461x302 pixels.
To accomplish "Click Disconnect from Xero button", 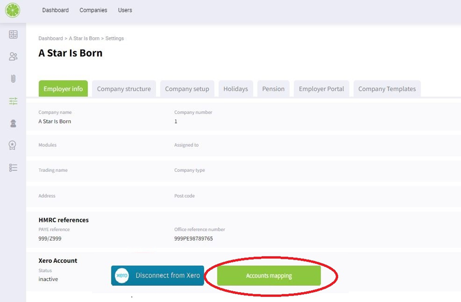I will [157, 276].
